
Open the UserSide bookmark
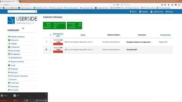[x=15, y=8]
